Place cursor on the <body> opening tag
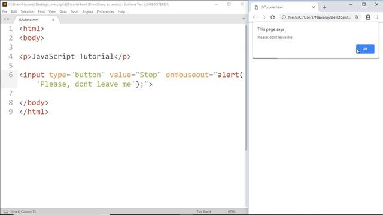Screen dimensions: 383x215 32,38
